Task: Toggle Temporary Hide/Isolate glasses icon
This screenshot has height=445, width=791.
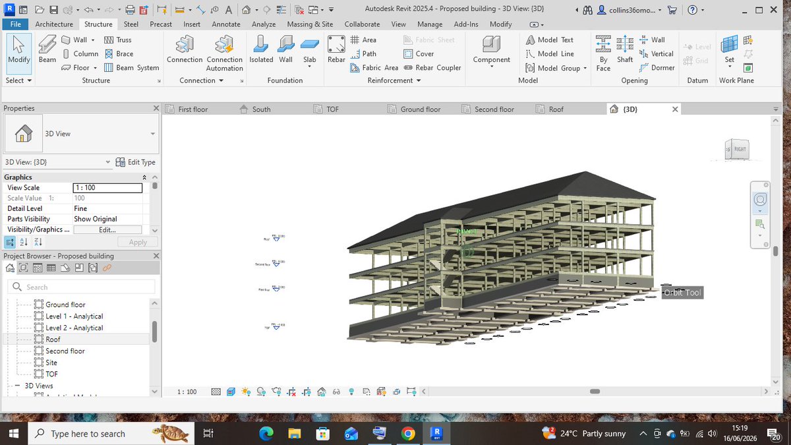Action: click(336, 392)
